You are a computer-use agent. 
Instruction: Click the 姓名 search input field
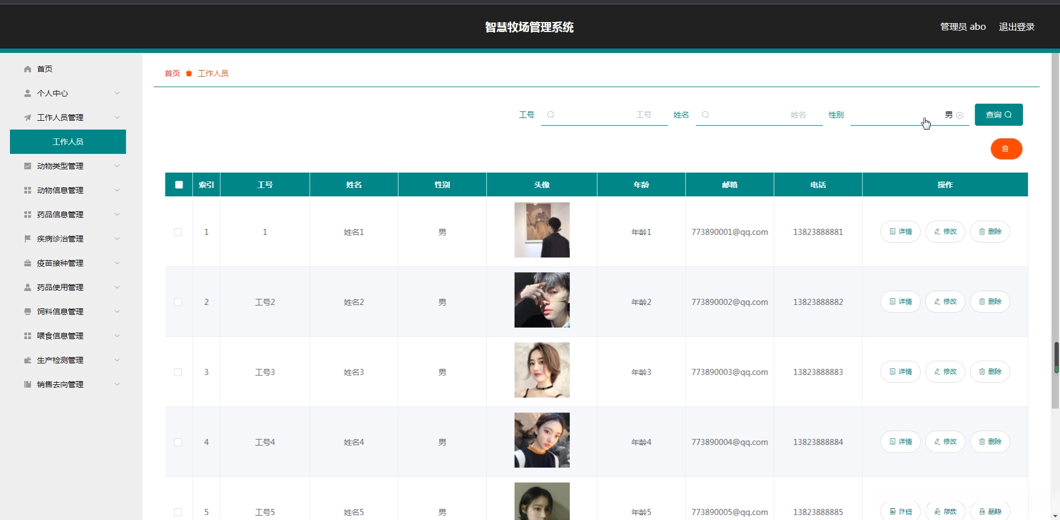(759, 115)
